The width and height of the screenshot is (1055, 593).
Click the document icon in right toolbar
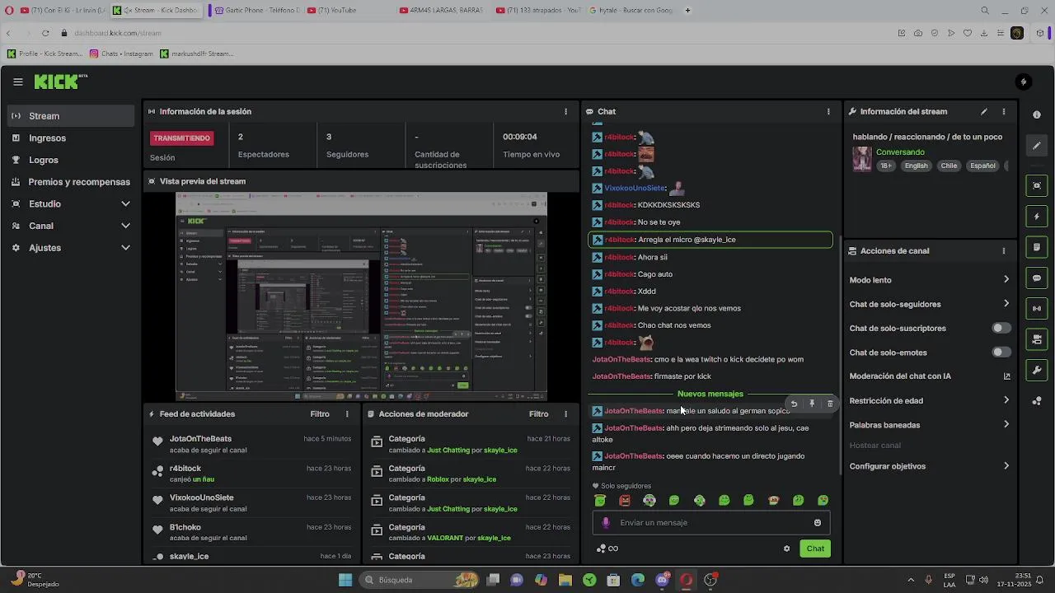coord(1037,247)
